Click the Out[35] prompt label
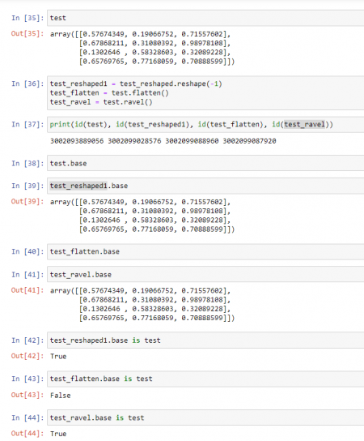The image size is (364, 441). [x=28, y=34]
